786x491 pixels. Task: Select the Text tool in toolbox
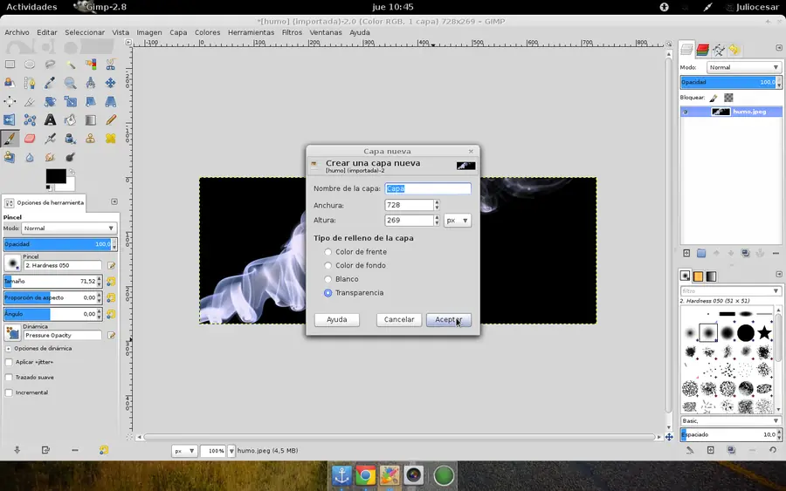pyautogui.click(x=50, y=120)
